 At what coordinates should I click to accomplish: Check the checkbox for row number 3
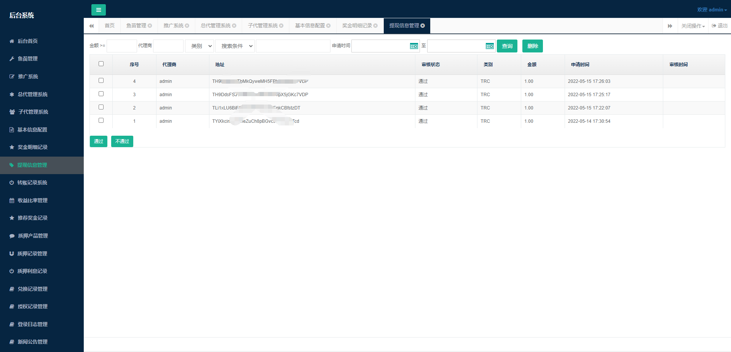(x=101, y=94)
